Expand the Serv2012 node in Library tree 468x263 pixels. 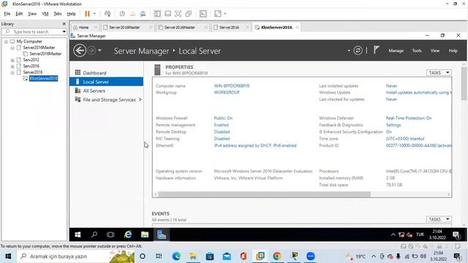tap(12, 60)
